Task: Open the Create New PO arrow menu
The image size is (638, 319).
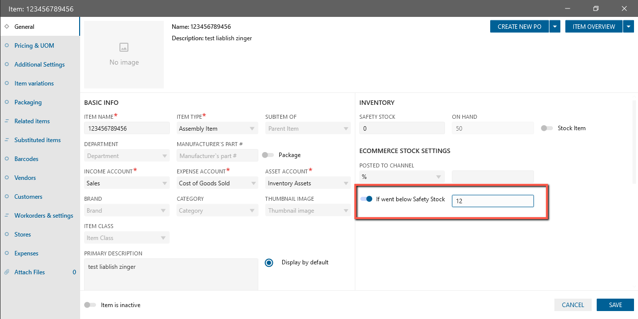Action: [555, 27]
